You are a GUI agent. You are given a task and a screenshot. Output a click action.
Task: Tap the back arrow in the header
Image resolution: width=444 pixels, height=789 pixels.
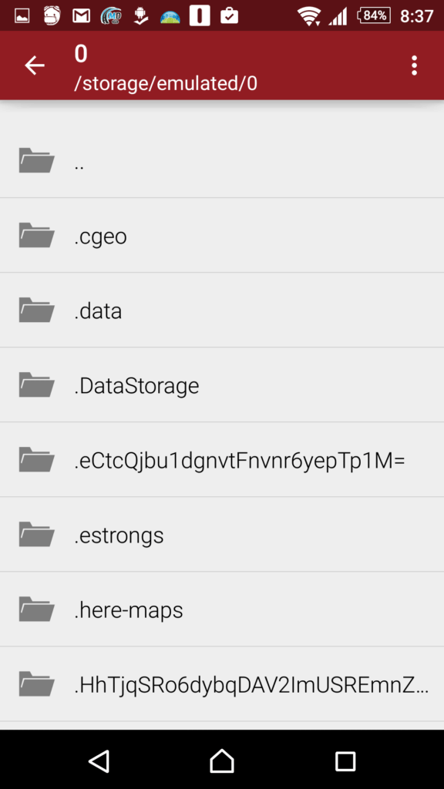(35, 65)
